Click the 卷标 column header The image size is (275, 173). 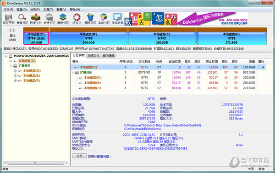[x=95, y=62]
